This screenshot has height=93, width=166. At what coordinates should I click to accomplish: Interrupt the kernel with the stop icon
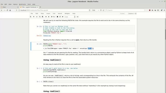click(x=57, y=17)
